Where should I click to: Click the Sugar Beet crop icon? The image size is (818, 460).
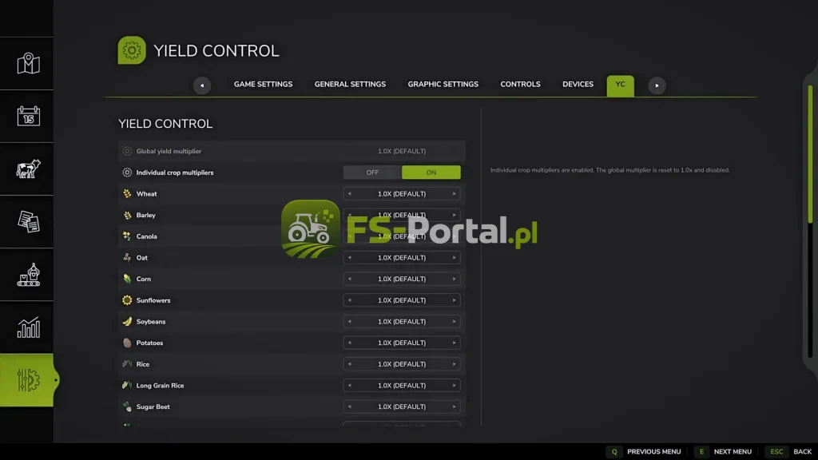click(x=127, y=406)
